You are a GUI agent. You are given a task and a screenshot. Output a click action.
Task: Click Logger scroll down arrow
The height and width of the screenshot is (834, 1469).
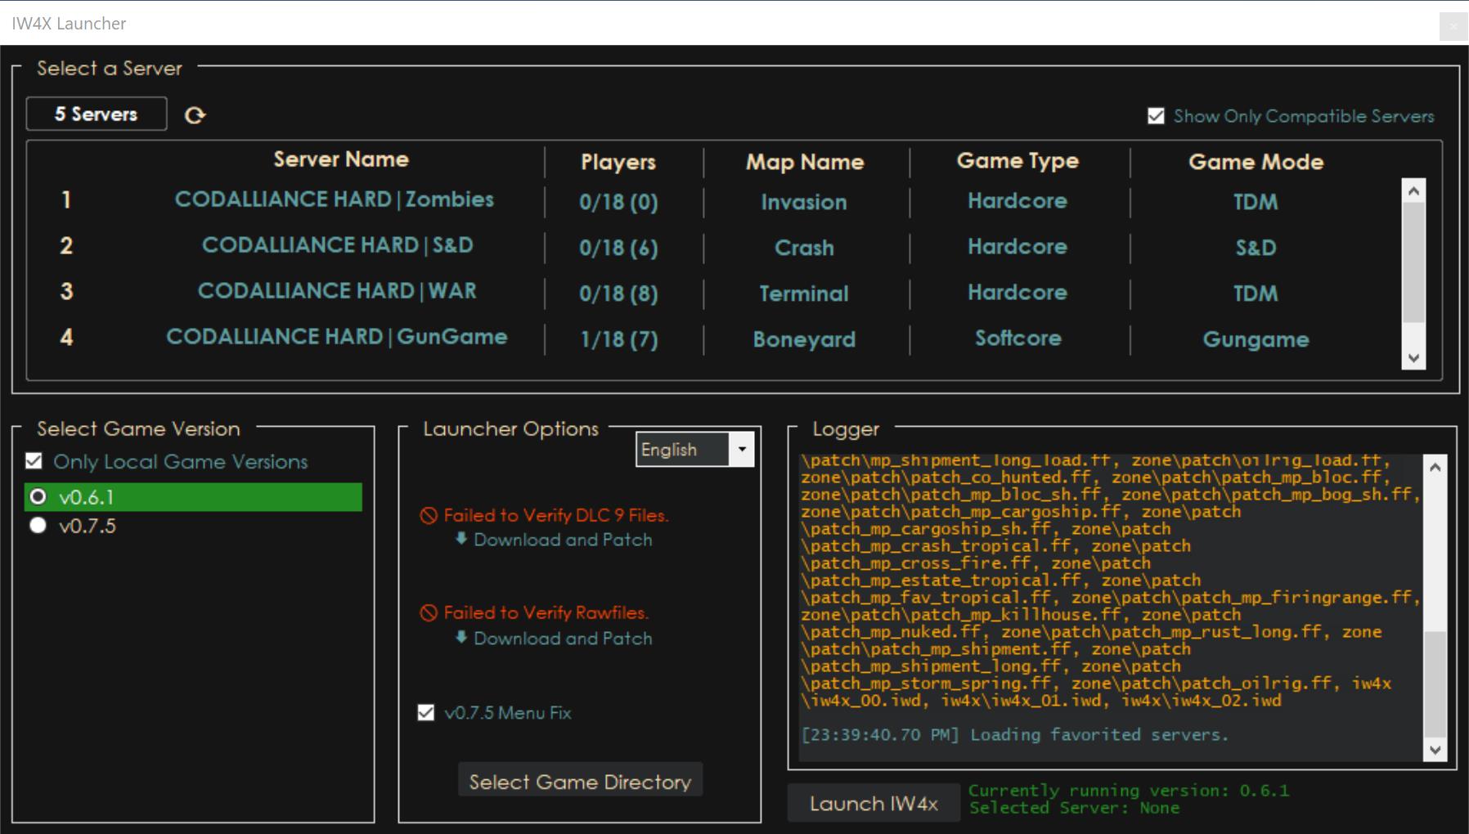(1435, 750)
